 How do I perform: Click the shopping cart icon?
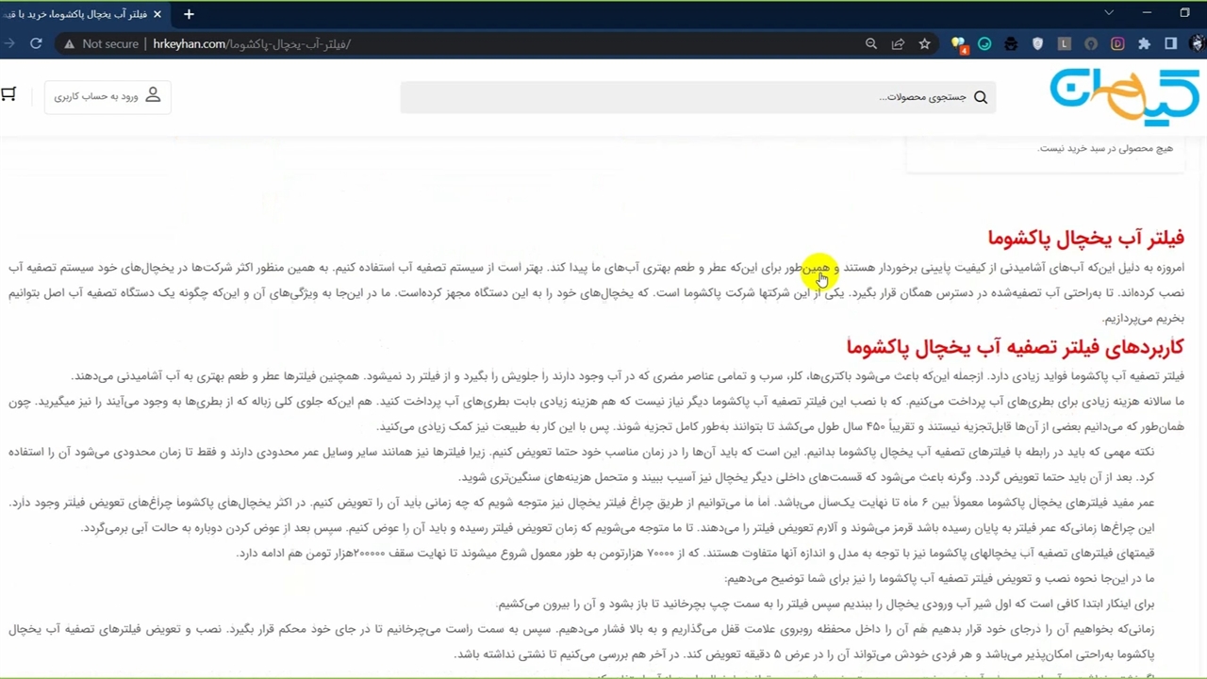pos(8,94)
